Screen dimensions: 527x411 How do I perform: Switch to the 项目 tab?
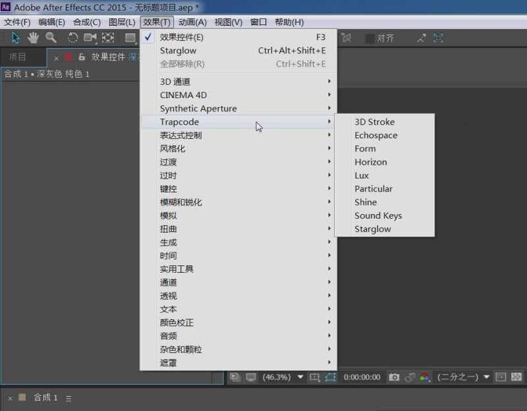pos(16,57)
